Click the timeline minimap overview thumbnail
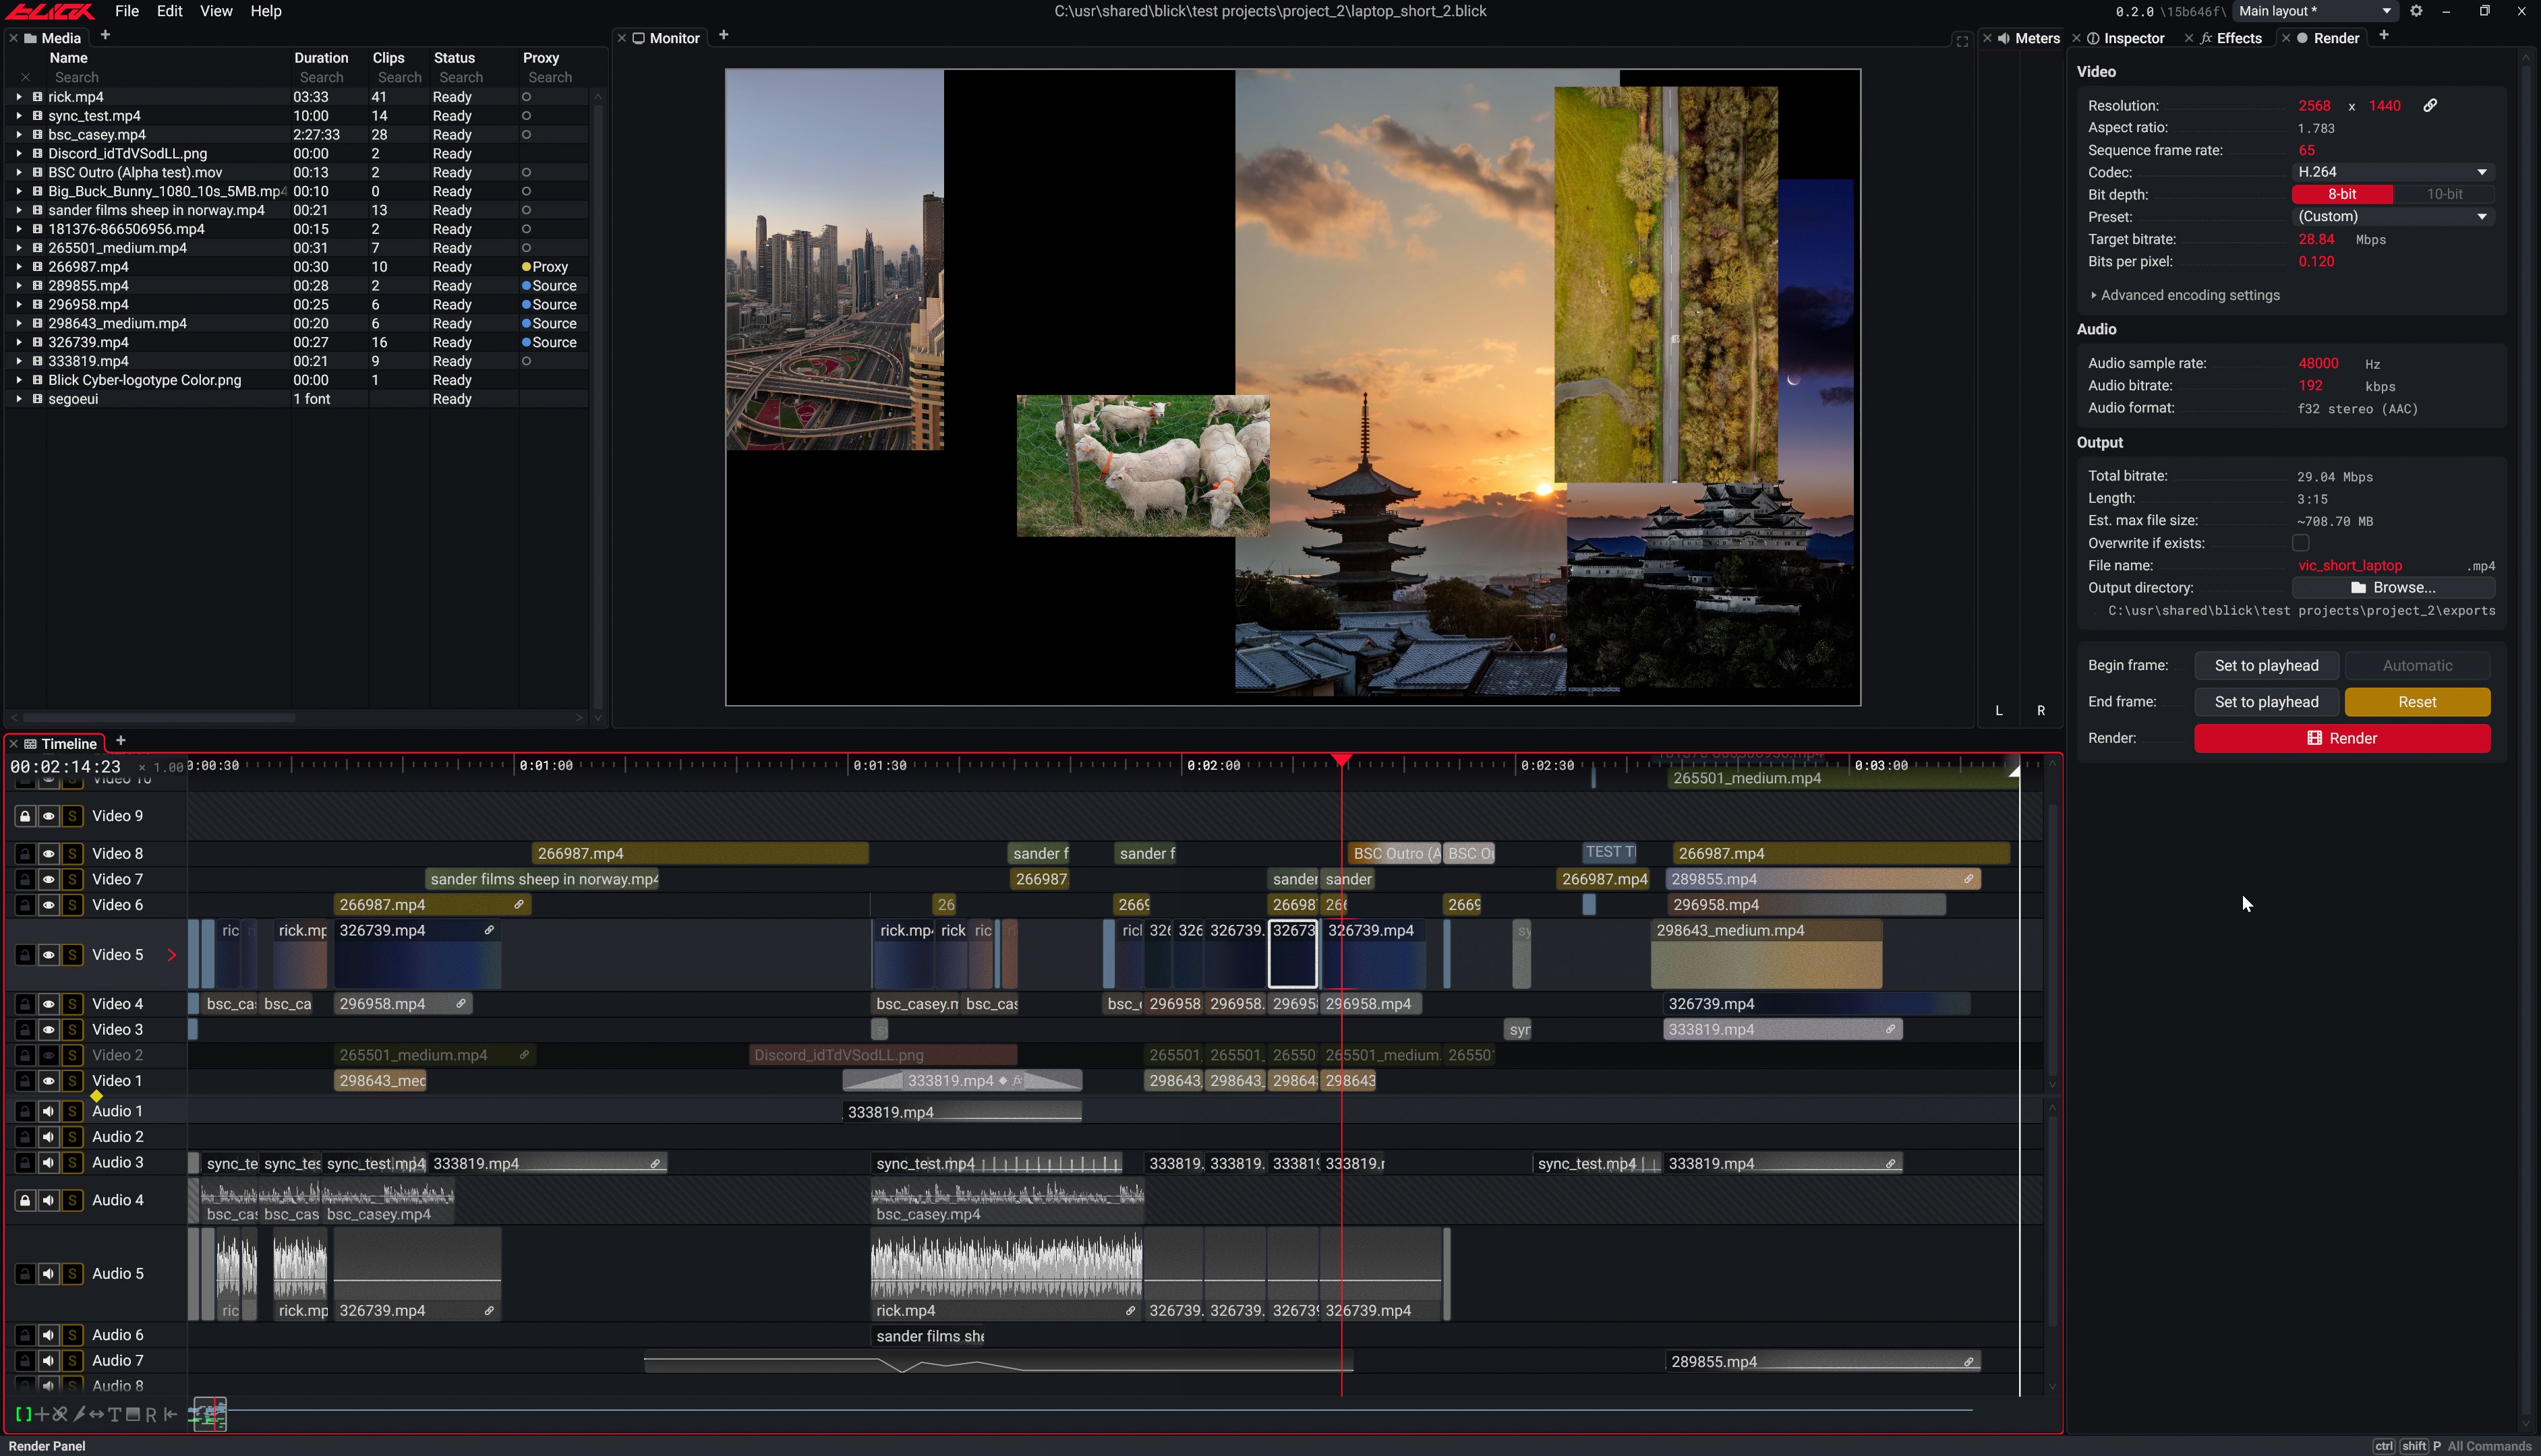This screenshot has height=1456, width=2541. tap(209, 1414)
